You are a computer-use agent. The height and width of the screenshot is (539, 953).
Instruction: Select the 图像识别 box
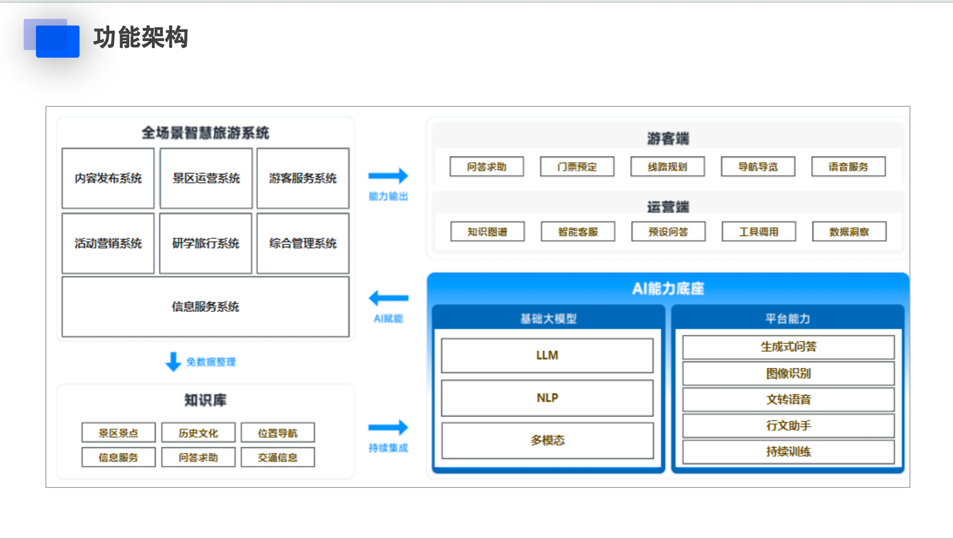tap(788, 374)
